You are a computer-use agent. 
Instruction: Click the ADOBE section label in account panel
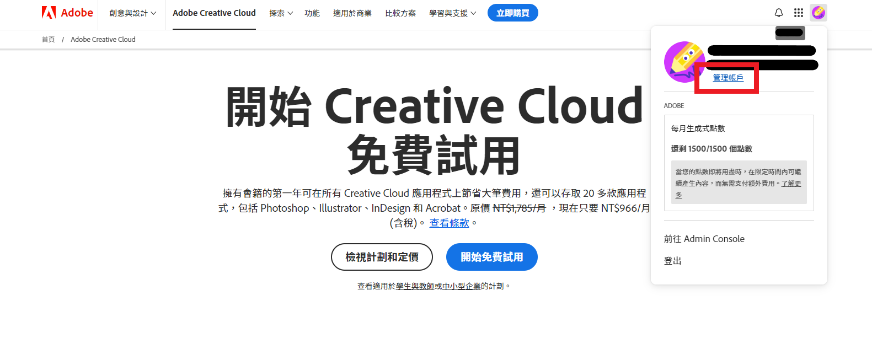[674, 106]
